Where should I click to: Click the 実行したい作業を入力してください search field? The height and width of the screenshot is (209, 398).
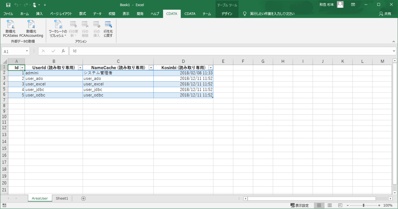coord(272,14)
